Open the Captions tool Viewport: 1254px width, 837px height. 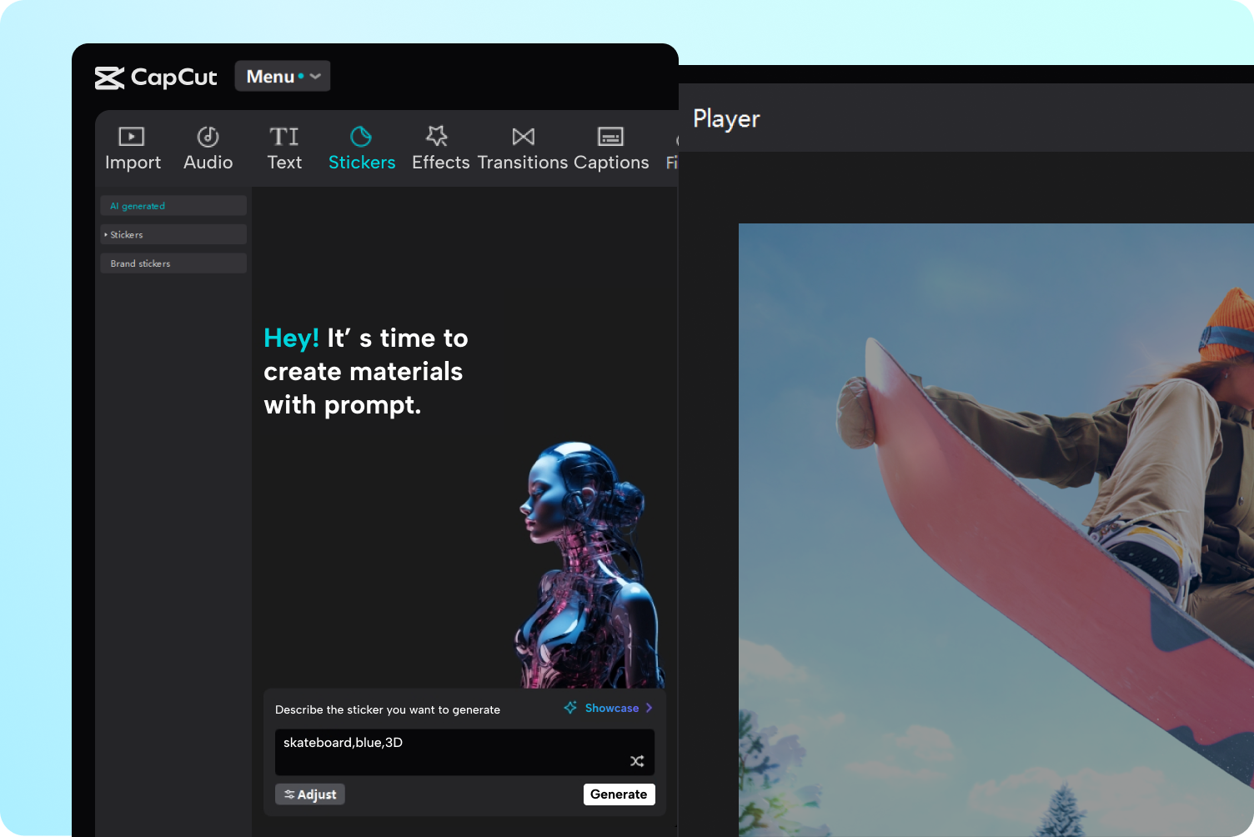[x=610, y=148]
